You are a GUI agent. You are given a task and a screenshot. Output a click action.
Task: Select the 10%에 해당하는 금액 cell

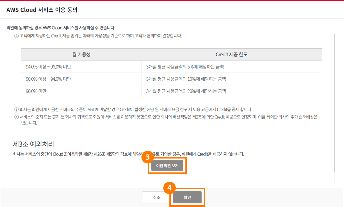(x=231, y=79)
